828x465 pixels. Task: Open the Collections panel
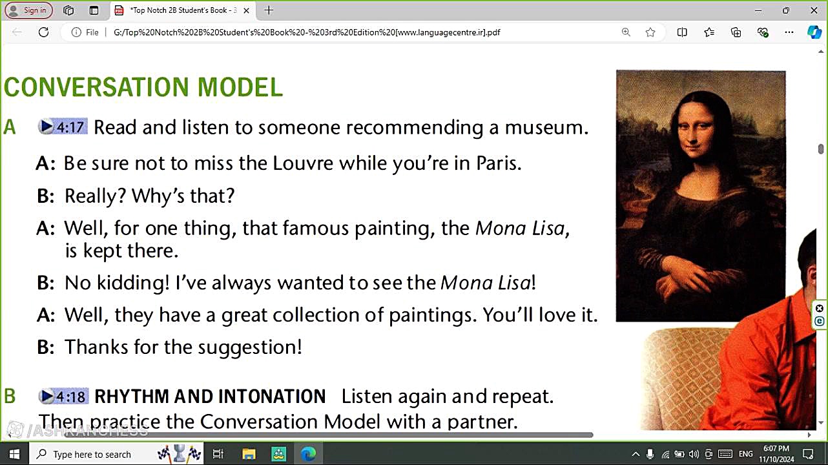click(x=736, y=32)
